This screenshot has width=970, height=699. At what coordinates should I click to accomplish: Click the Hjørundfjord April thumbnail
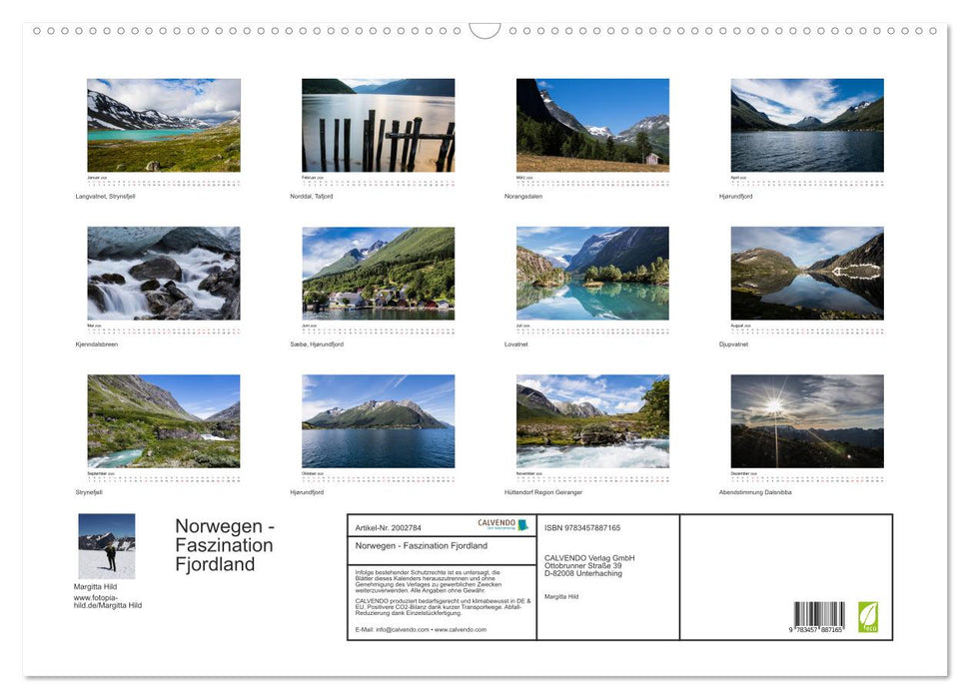tap(806, 124)
